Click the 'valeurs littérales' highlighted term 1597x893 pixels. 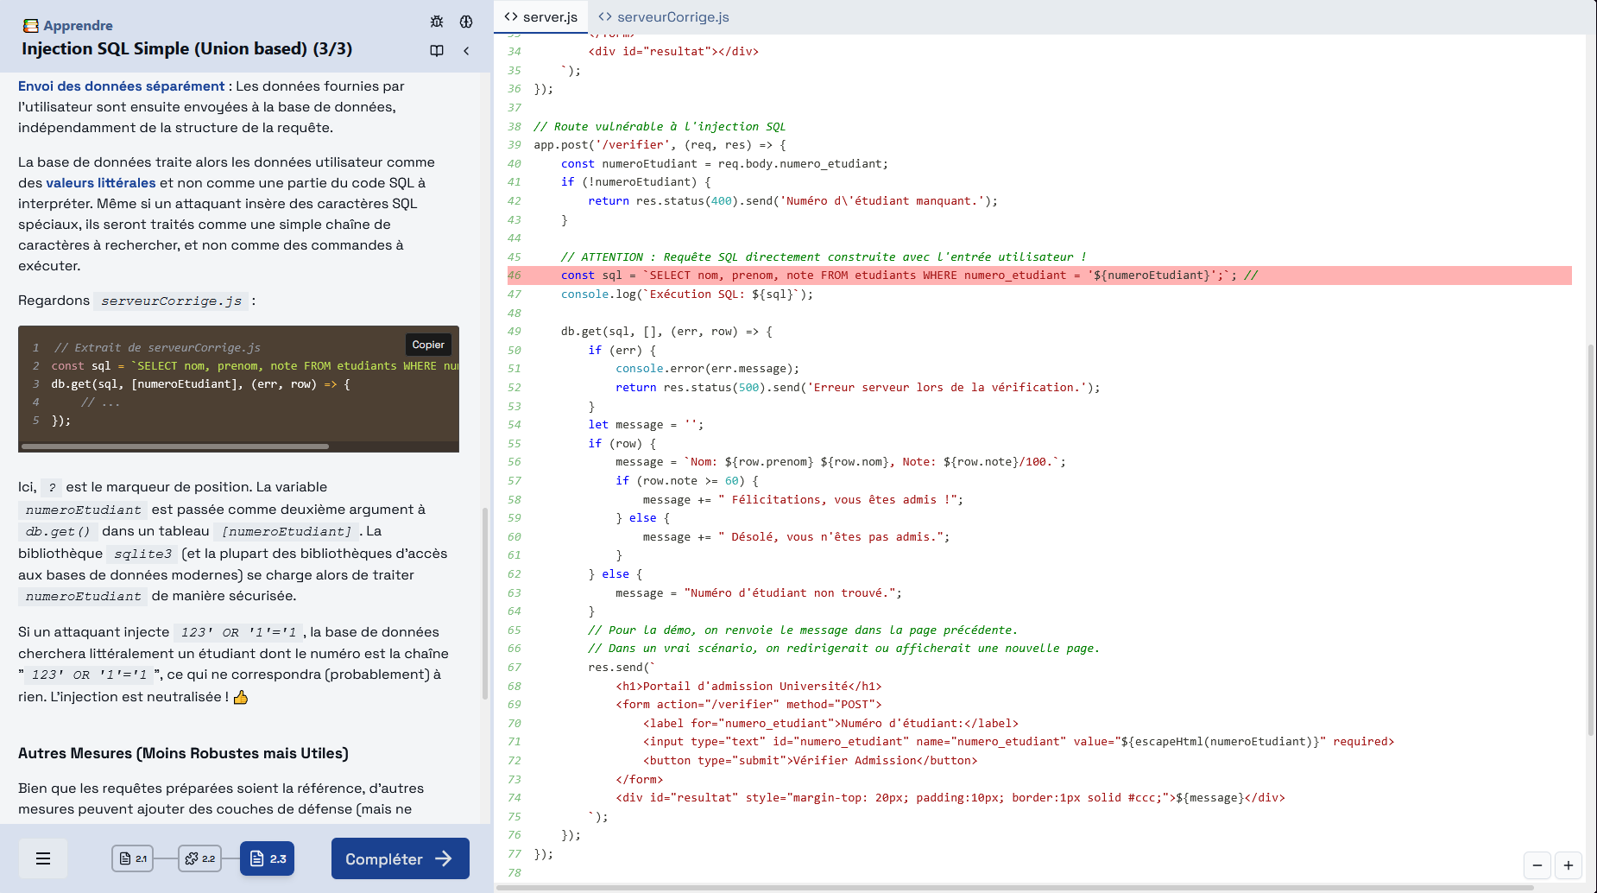click(101, 183)
